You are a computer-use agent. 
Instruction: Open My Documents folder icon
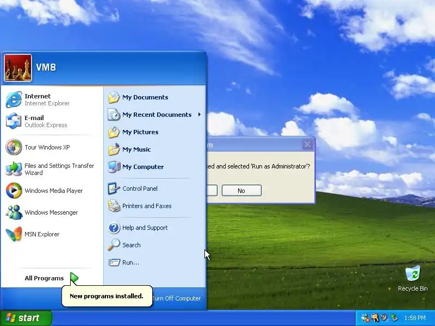tap(114, 97)
